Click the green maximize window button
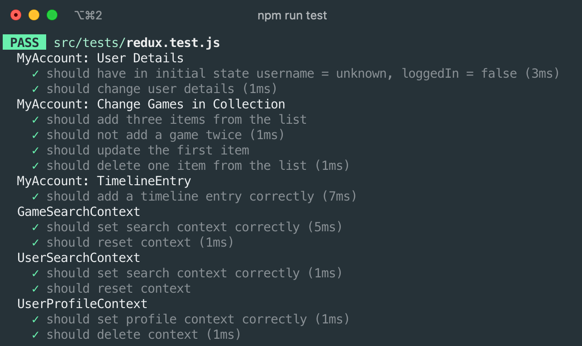 52,15
